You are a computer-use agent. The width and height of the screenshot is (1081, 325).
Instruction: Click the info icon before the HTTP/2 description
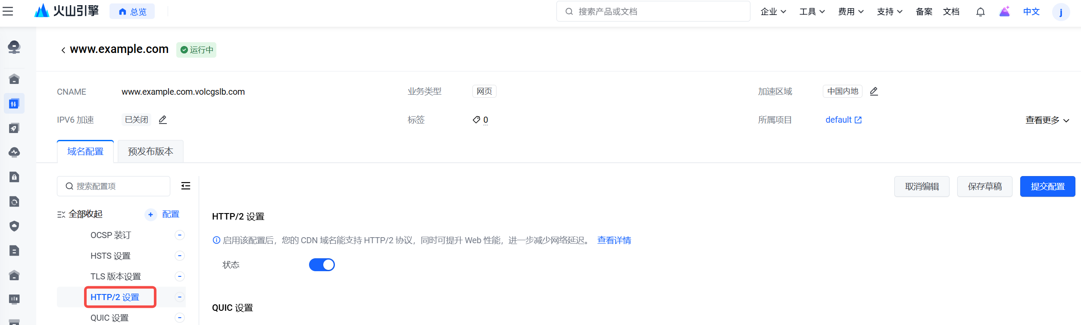click(216, 240)
